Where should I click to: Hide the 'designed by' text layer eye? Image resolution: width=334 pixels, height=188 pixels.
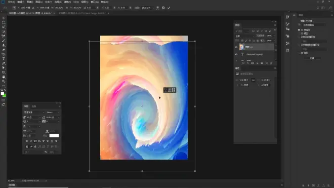(x=236, y=54)
